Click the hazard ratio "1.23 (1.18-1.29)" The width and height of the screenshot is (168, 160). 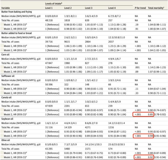pos(117,46)
